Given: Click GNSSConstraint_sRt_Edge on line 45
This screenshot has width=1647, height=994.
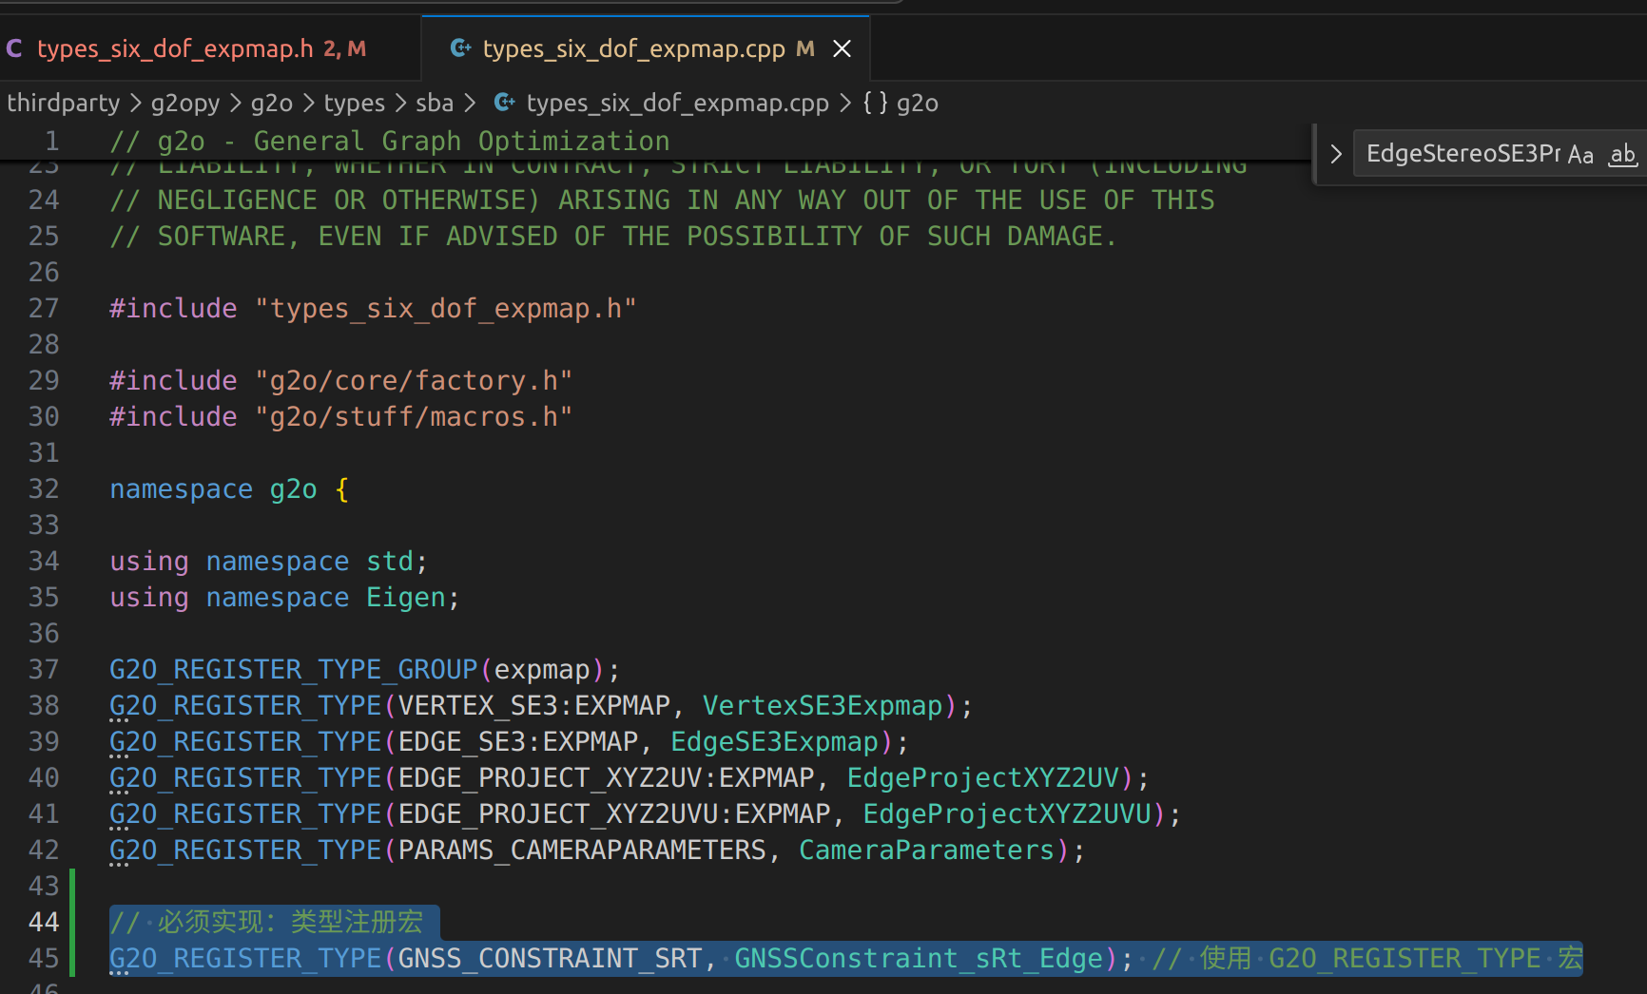Looking at the screenshot, I should [x=919, y=958].
